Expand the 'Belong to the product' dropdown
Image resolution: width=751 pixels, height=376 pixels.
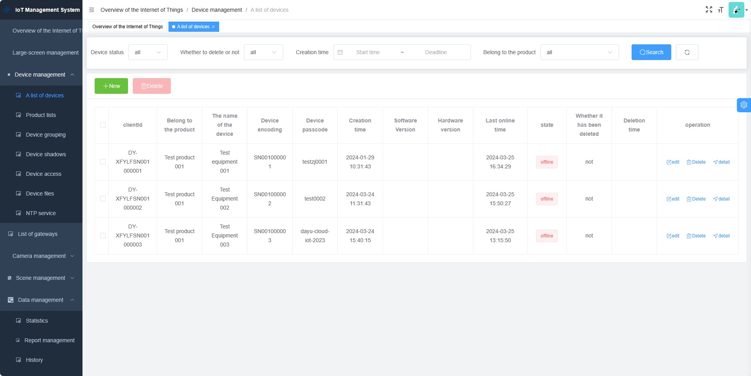[x=579, y=52]
